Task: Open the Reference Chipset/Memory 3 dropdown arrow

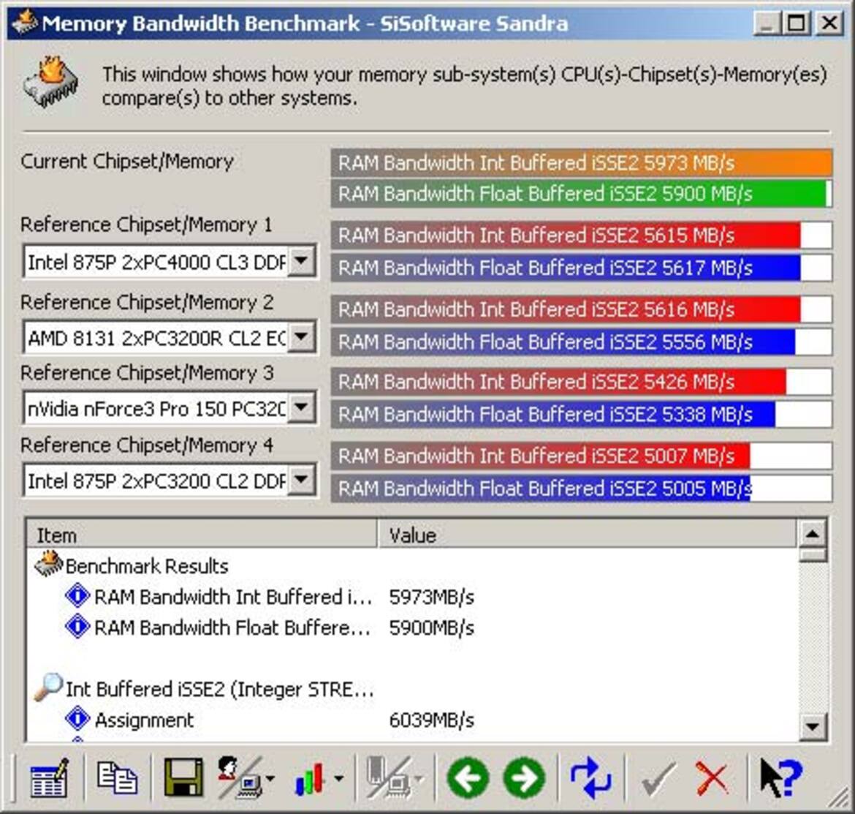Action: (301, 407)
